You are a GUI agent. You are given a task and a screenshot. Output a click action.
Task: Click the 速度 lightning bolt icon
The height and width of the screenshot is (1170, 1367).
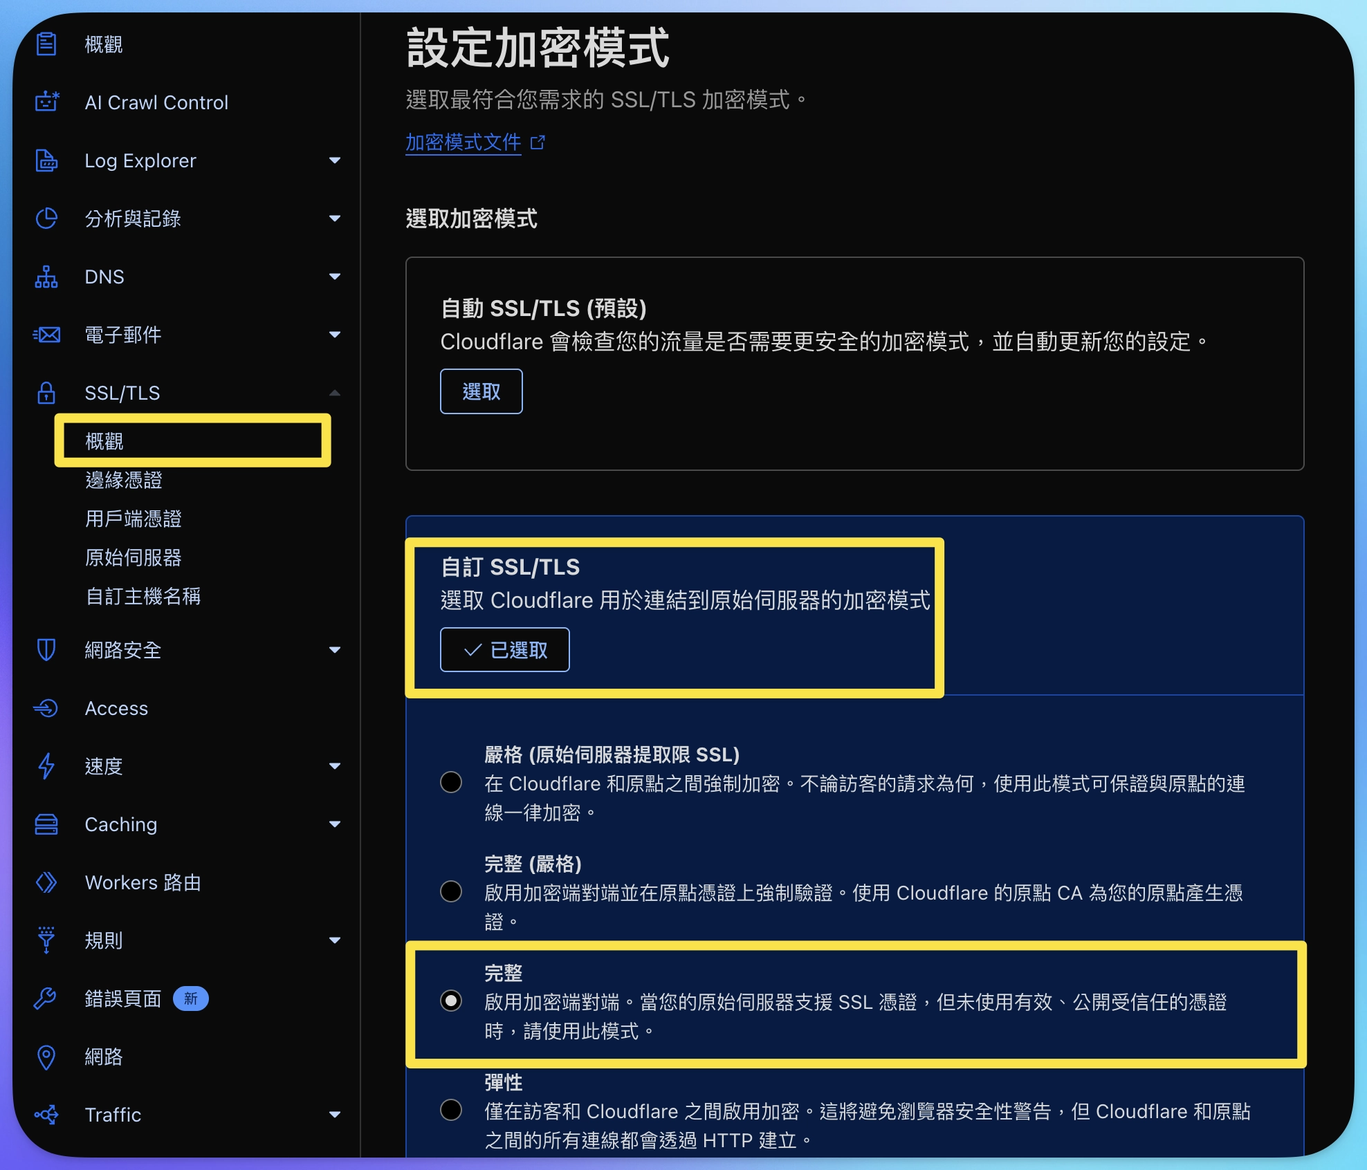[x=46, y=766]
